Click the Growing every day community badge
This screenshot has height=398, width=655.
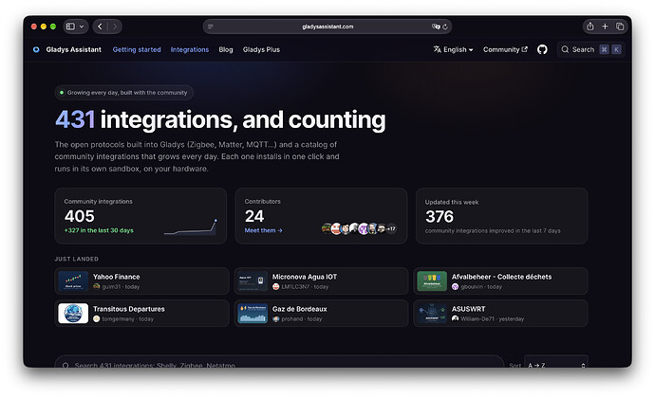point(124,93)
